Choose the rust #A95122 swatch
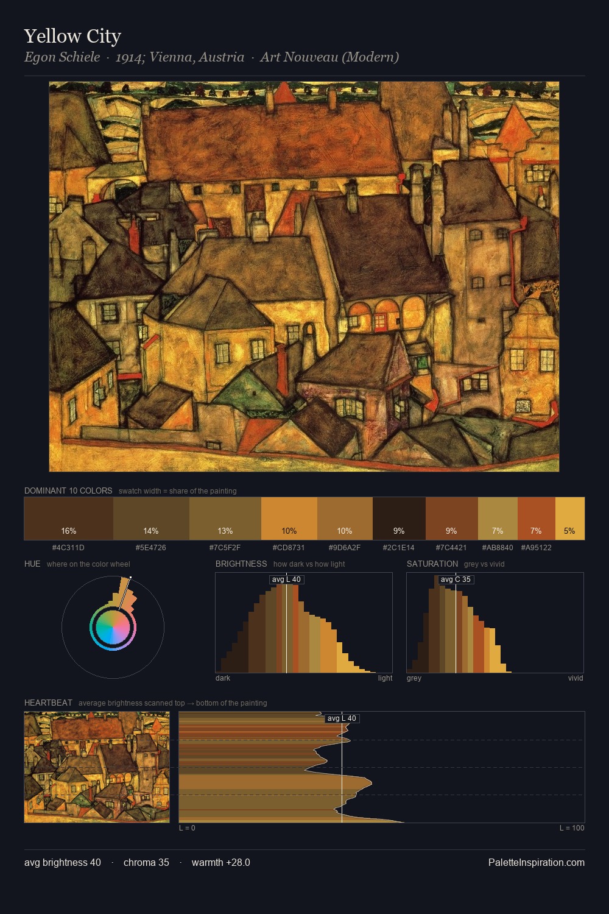Viewport: 609px width, 914px height. (x=537, y=519)
